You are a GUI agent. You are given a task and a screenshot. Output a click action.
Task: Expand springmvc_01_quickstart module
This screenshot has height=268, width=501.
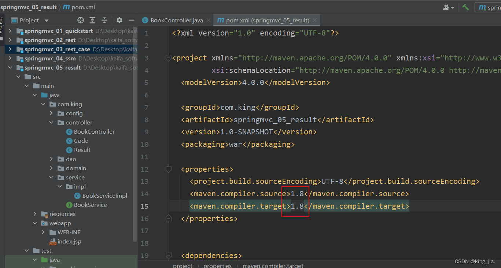tap(10, 31)
